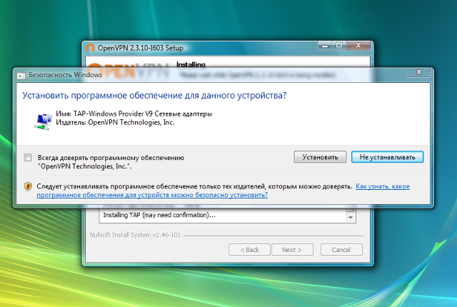Viewport: 457px width, 307px height.
Task: Click Next > in the OpenVPN Setup window
Action: pyautogui.click(x=292, y=250)
